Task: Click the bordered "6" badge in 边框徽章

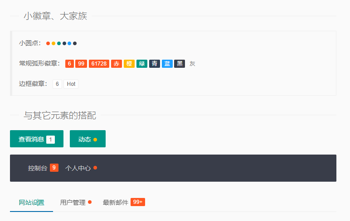Action: pyautogui.click(x=57, y=84)
